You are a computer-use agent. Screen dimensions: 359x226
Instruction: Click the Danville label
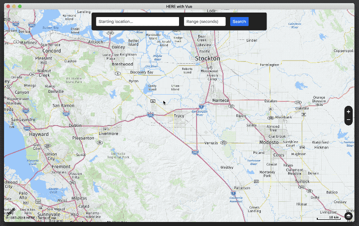coord(56,91)
